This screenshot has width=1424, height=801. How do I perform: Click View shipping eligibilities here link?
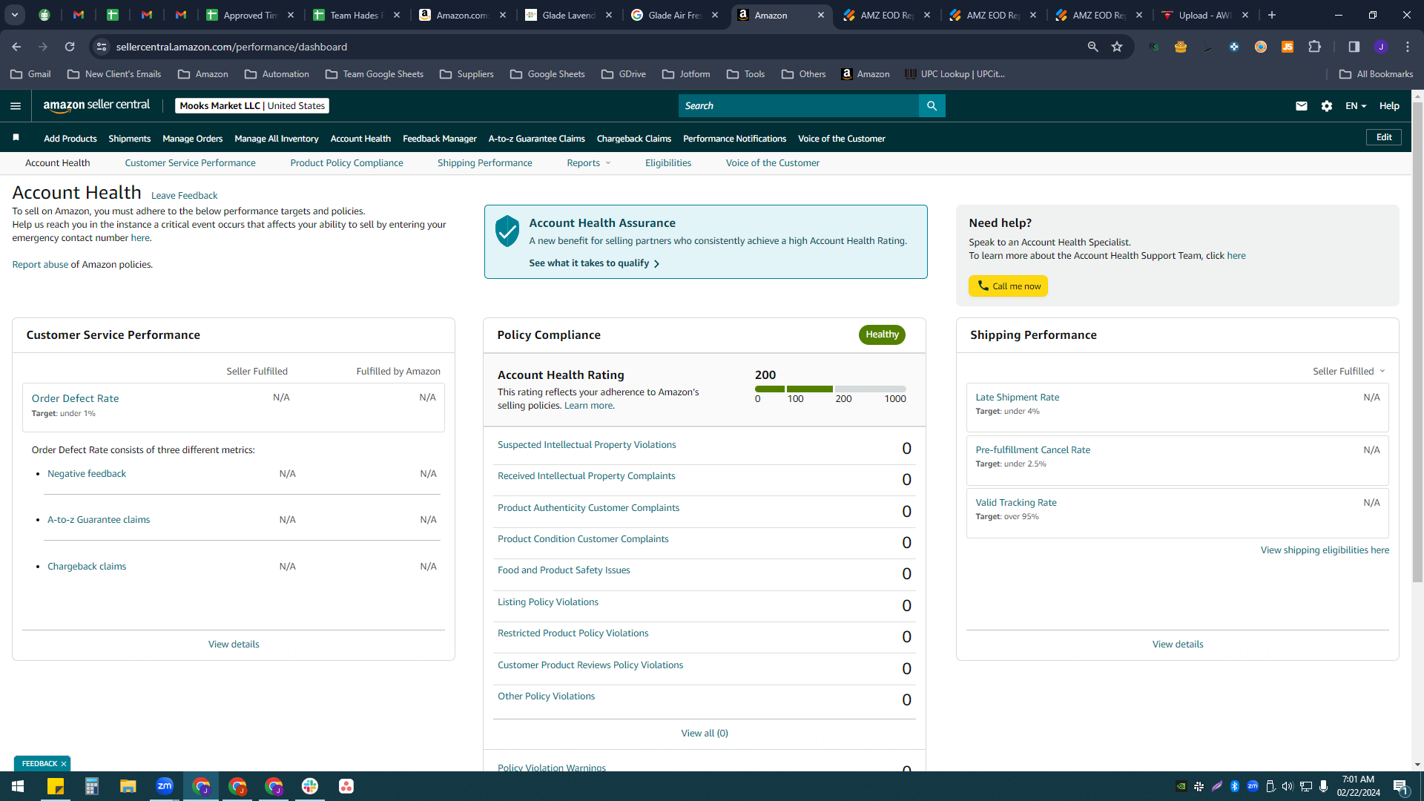[1325, 550]
